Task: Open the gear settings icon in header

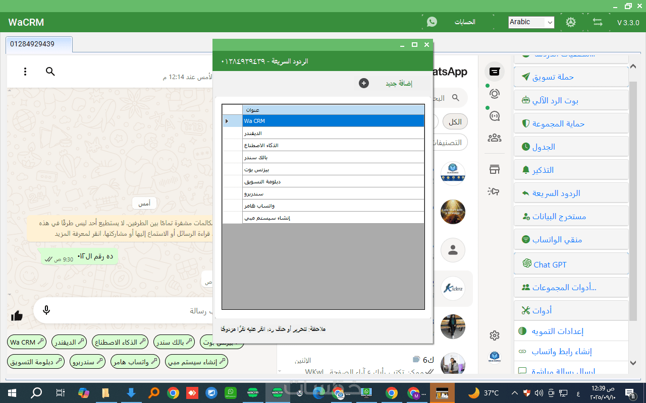Action: point(571,22)
